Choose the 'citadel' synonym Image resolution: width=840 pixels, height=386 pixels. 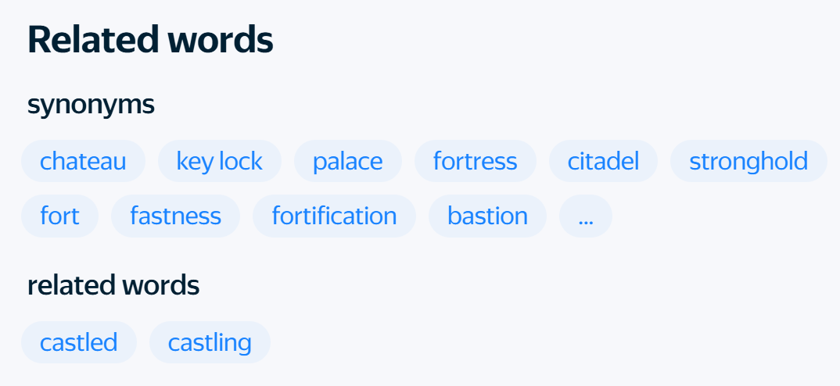coord(603,162)
